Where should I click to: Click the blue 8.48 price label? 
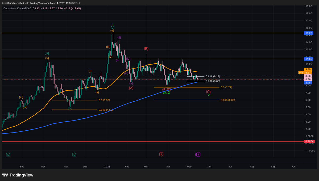pyautogui.click(x=308, y=83)
